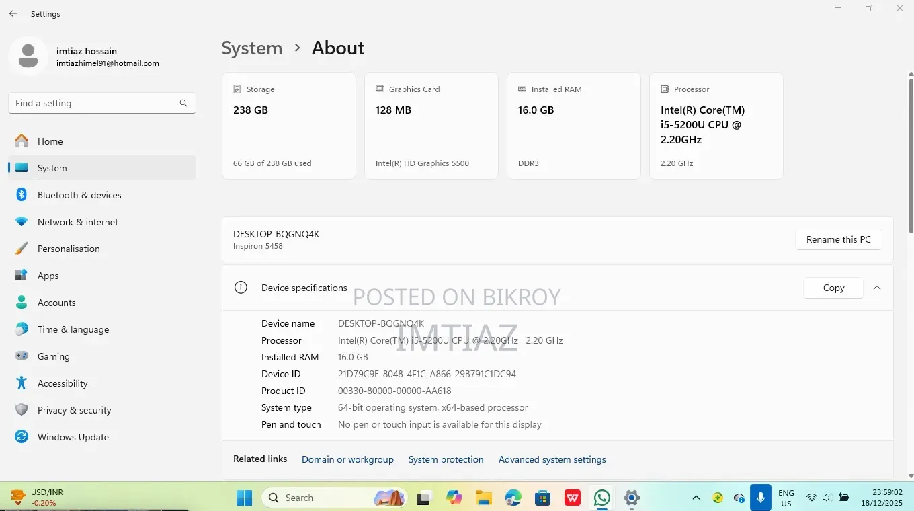
Task: Open the USD/INR widget on the taskbar
Action: pyautogui.click(x=37, y=498)
